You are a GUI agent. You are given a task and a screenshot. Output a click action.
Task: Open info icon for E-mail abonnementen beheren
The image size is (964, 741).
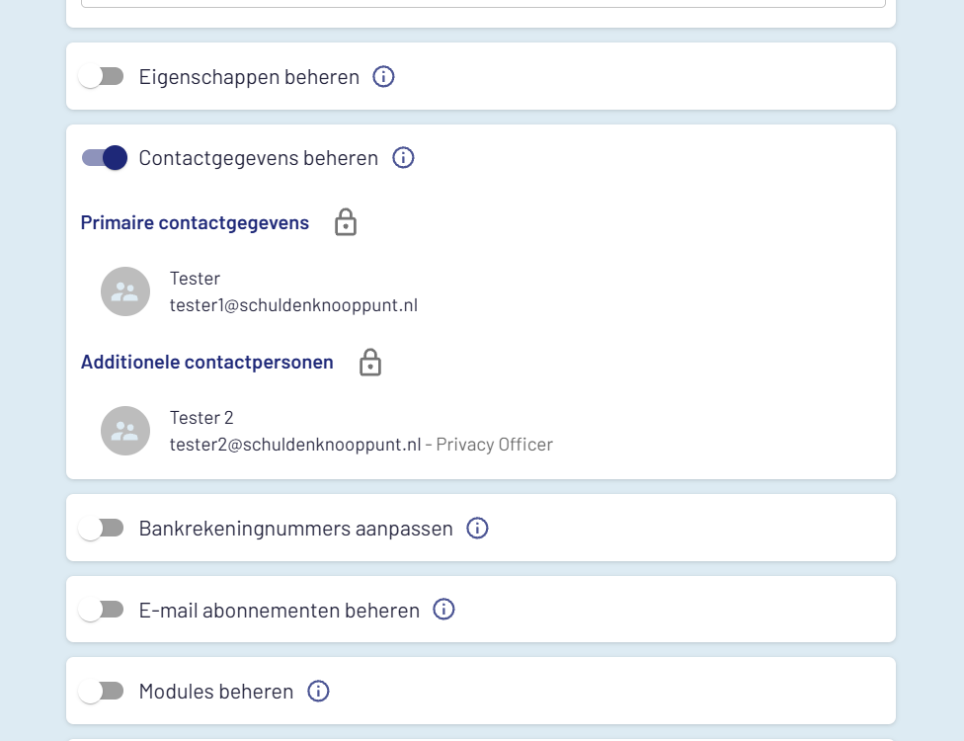click(x=444, y=610)
